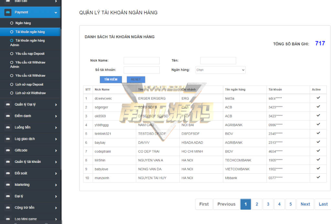Expand the Điểm danh menu
The height and width of the screenshot is (224, 331).
[x=56, y=116]
